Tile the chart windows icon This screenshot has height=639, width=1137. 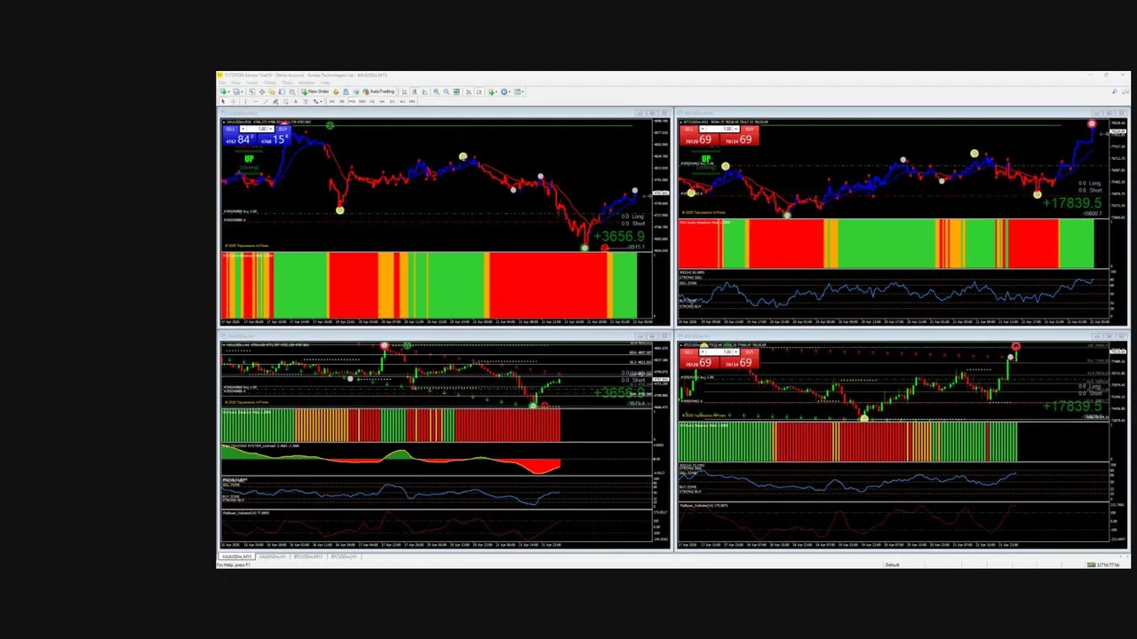coord(457,91)
